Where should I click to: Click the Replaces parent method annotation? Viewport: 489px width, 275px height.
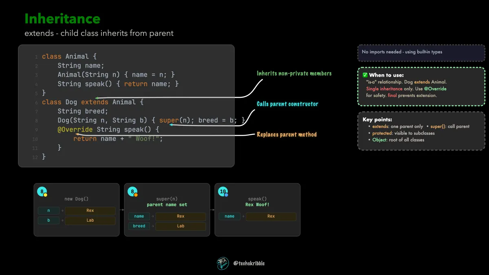[x=286, y=134]
